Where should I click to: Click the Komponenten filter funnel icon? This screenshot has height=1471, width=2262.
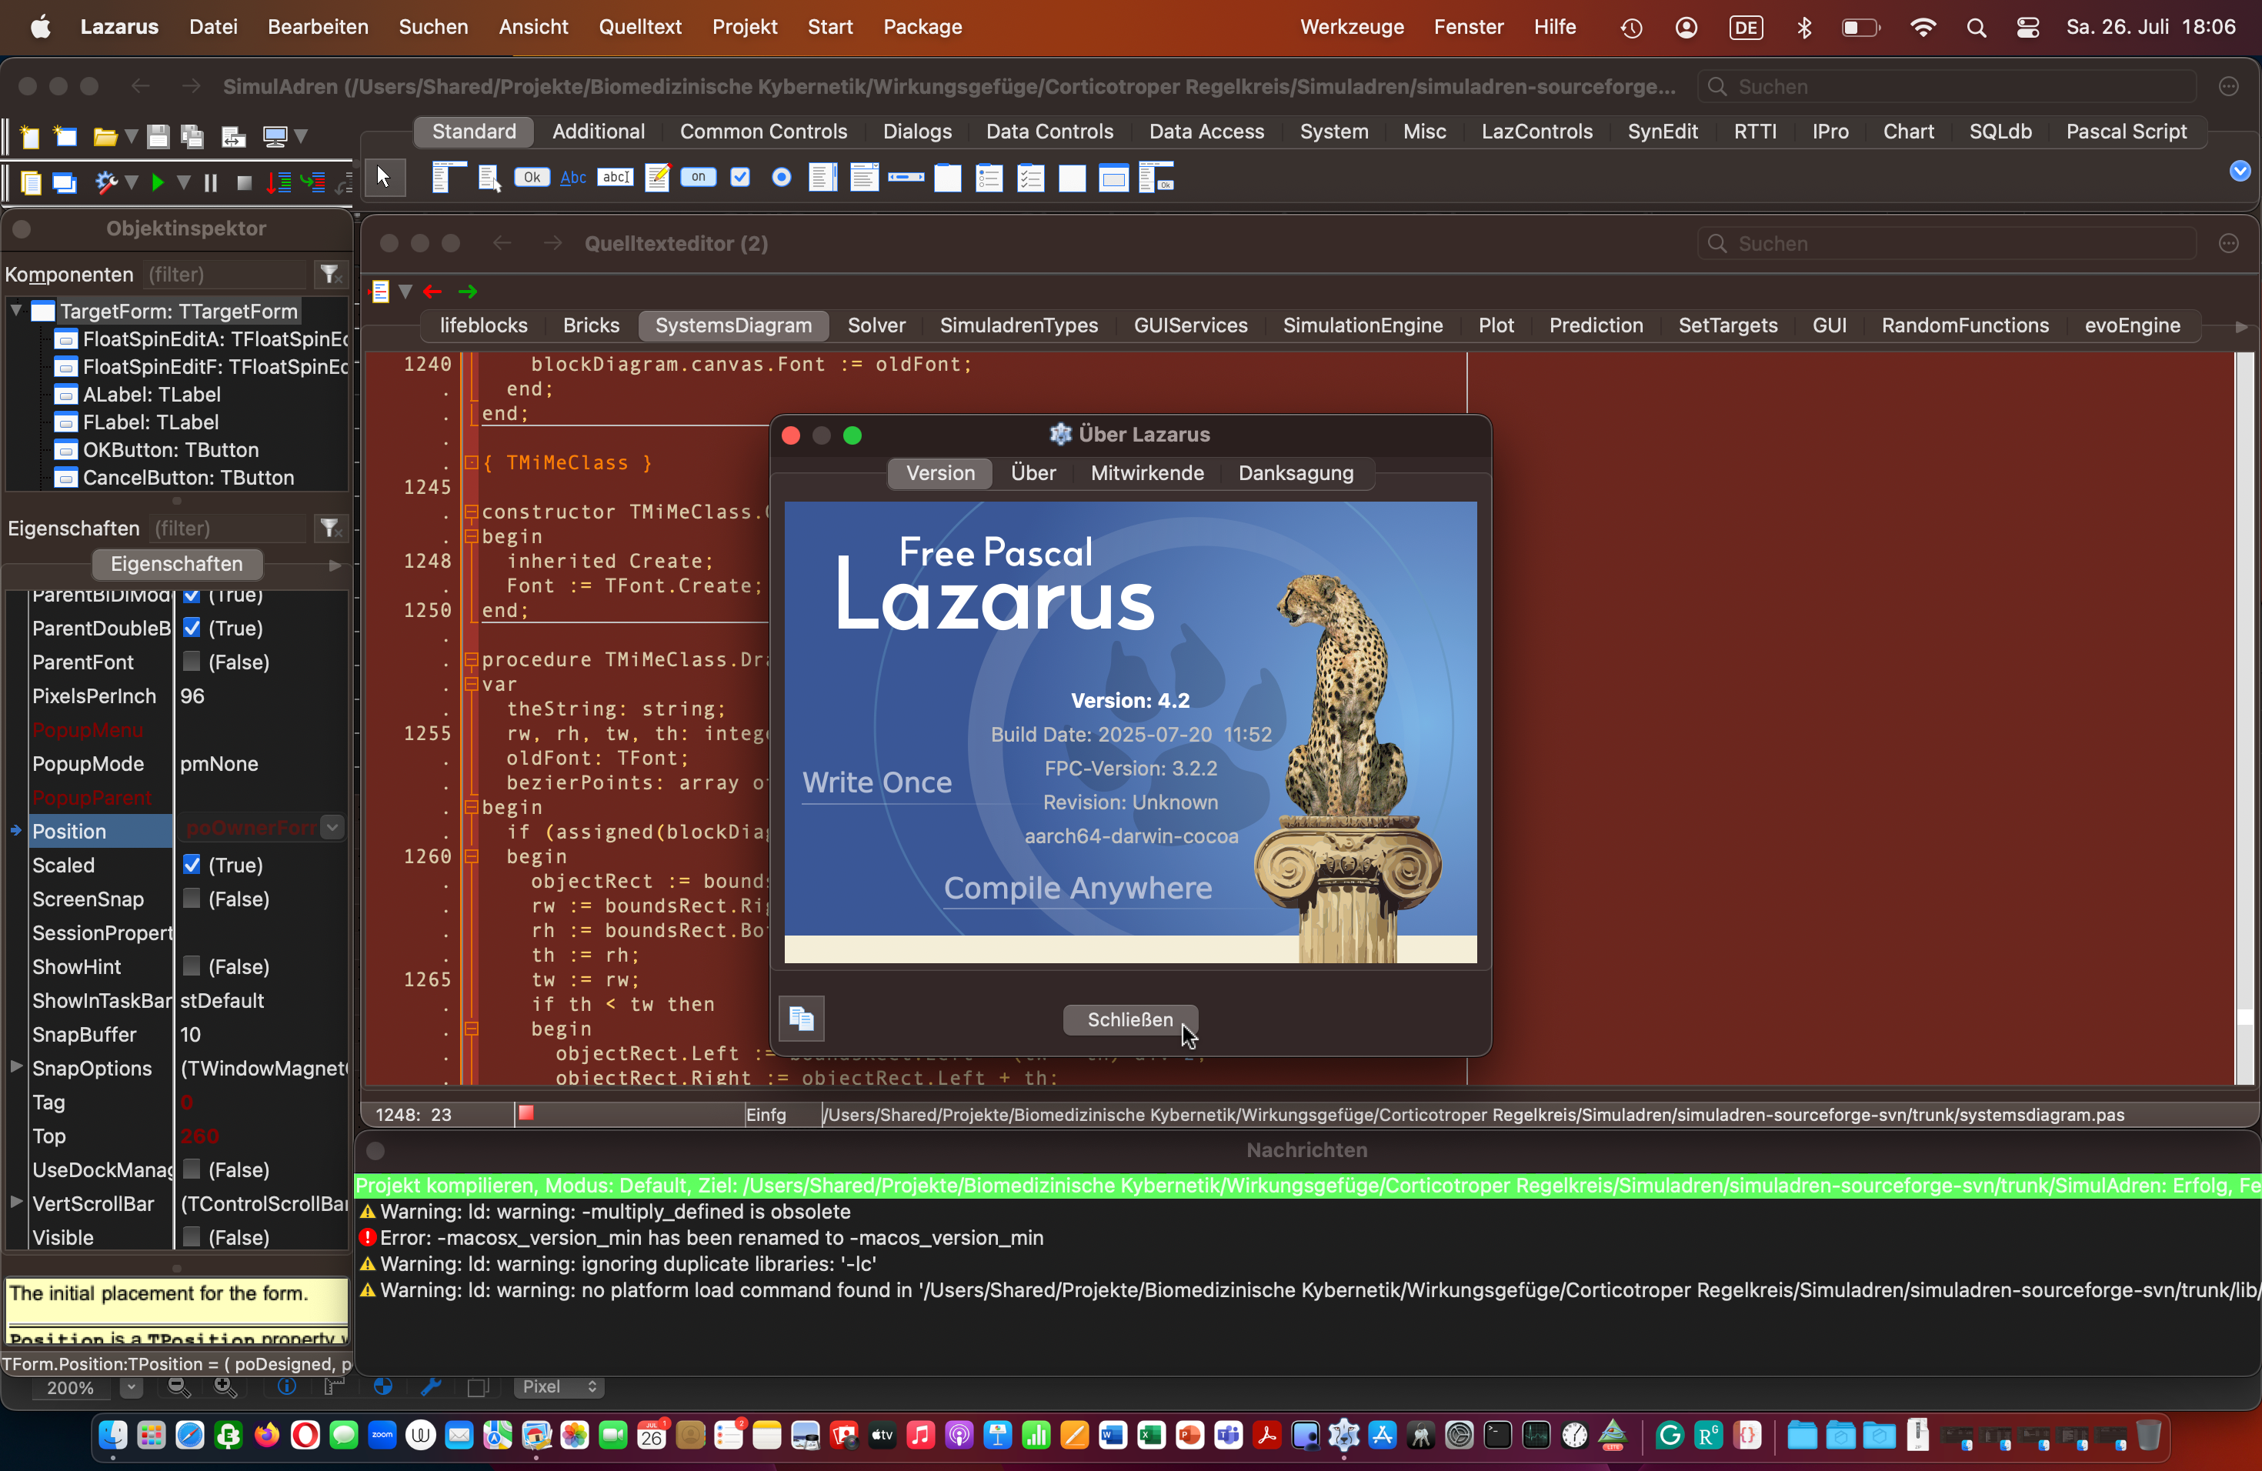[x=330, y=275]
